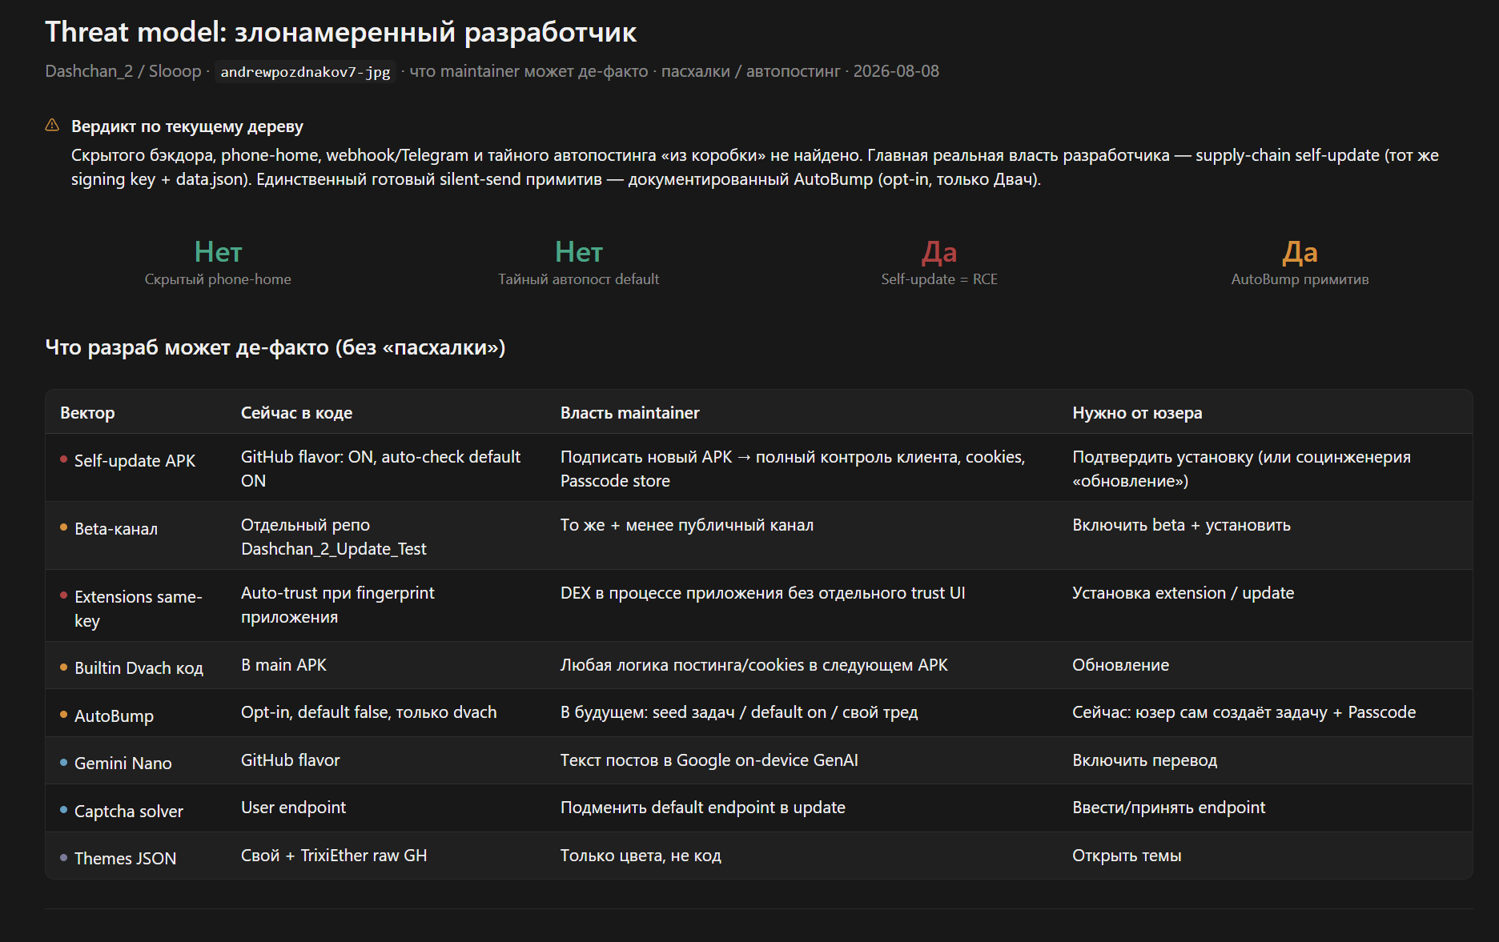Click the cell "Auto-trust при fingerprint приложения"

pyautogui.click(x=338, y=604)
